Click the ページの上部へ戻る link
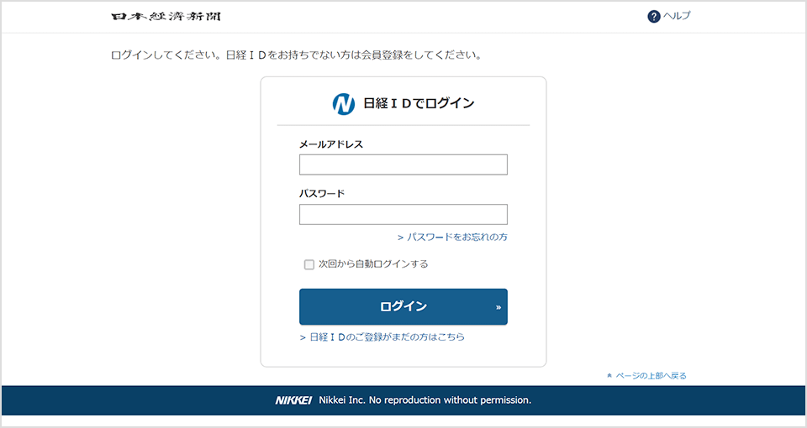This screenshot has width=807, height=428. tap(651, 376)
